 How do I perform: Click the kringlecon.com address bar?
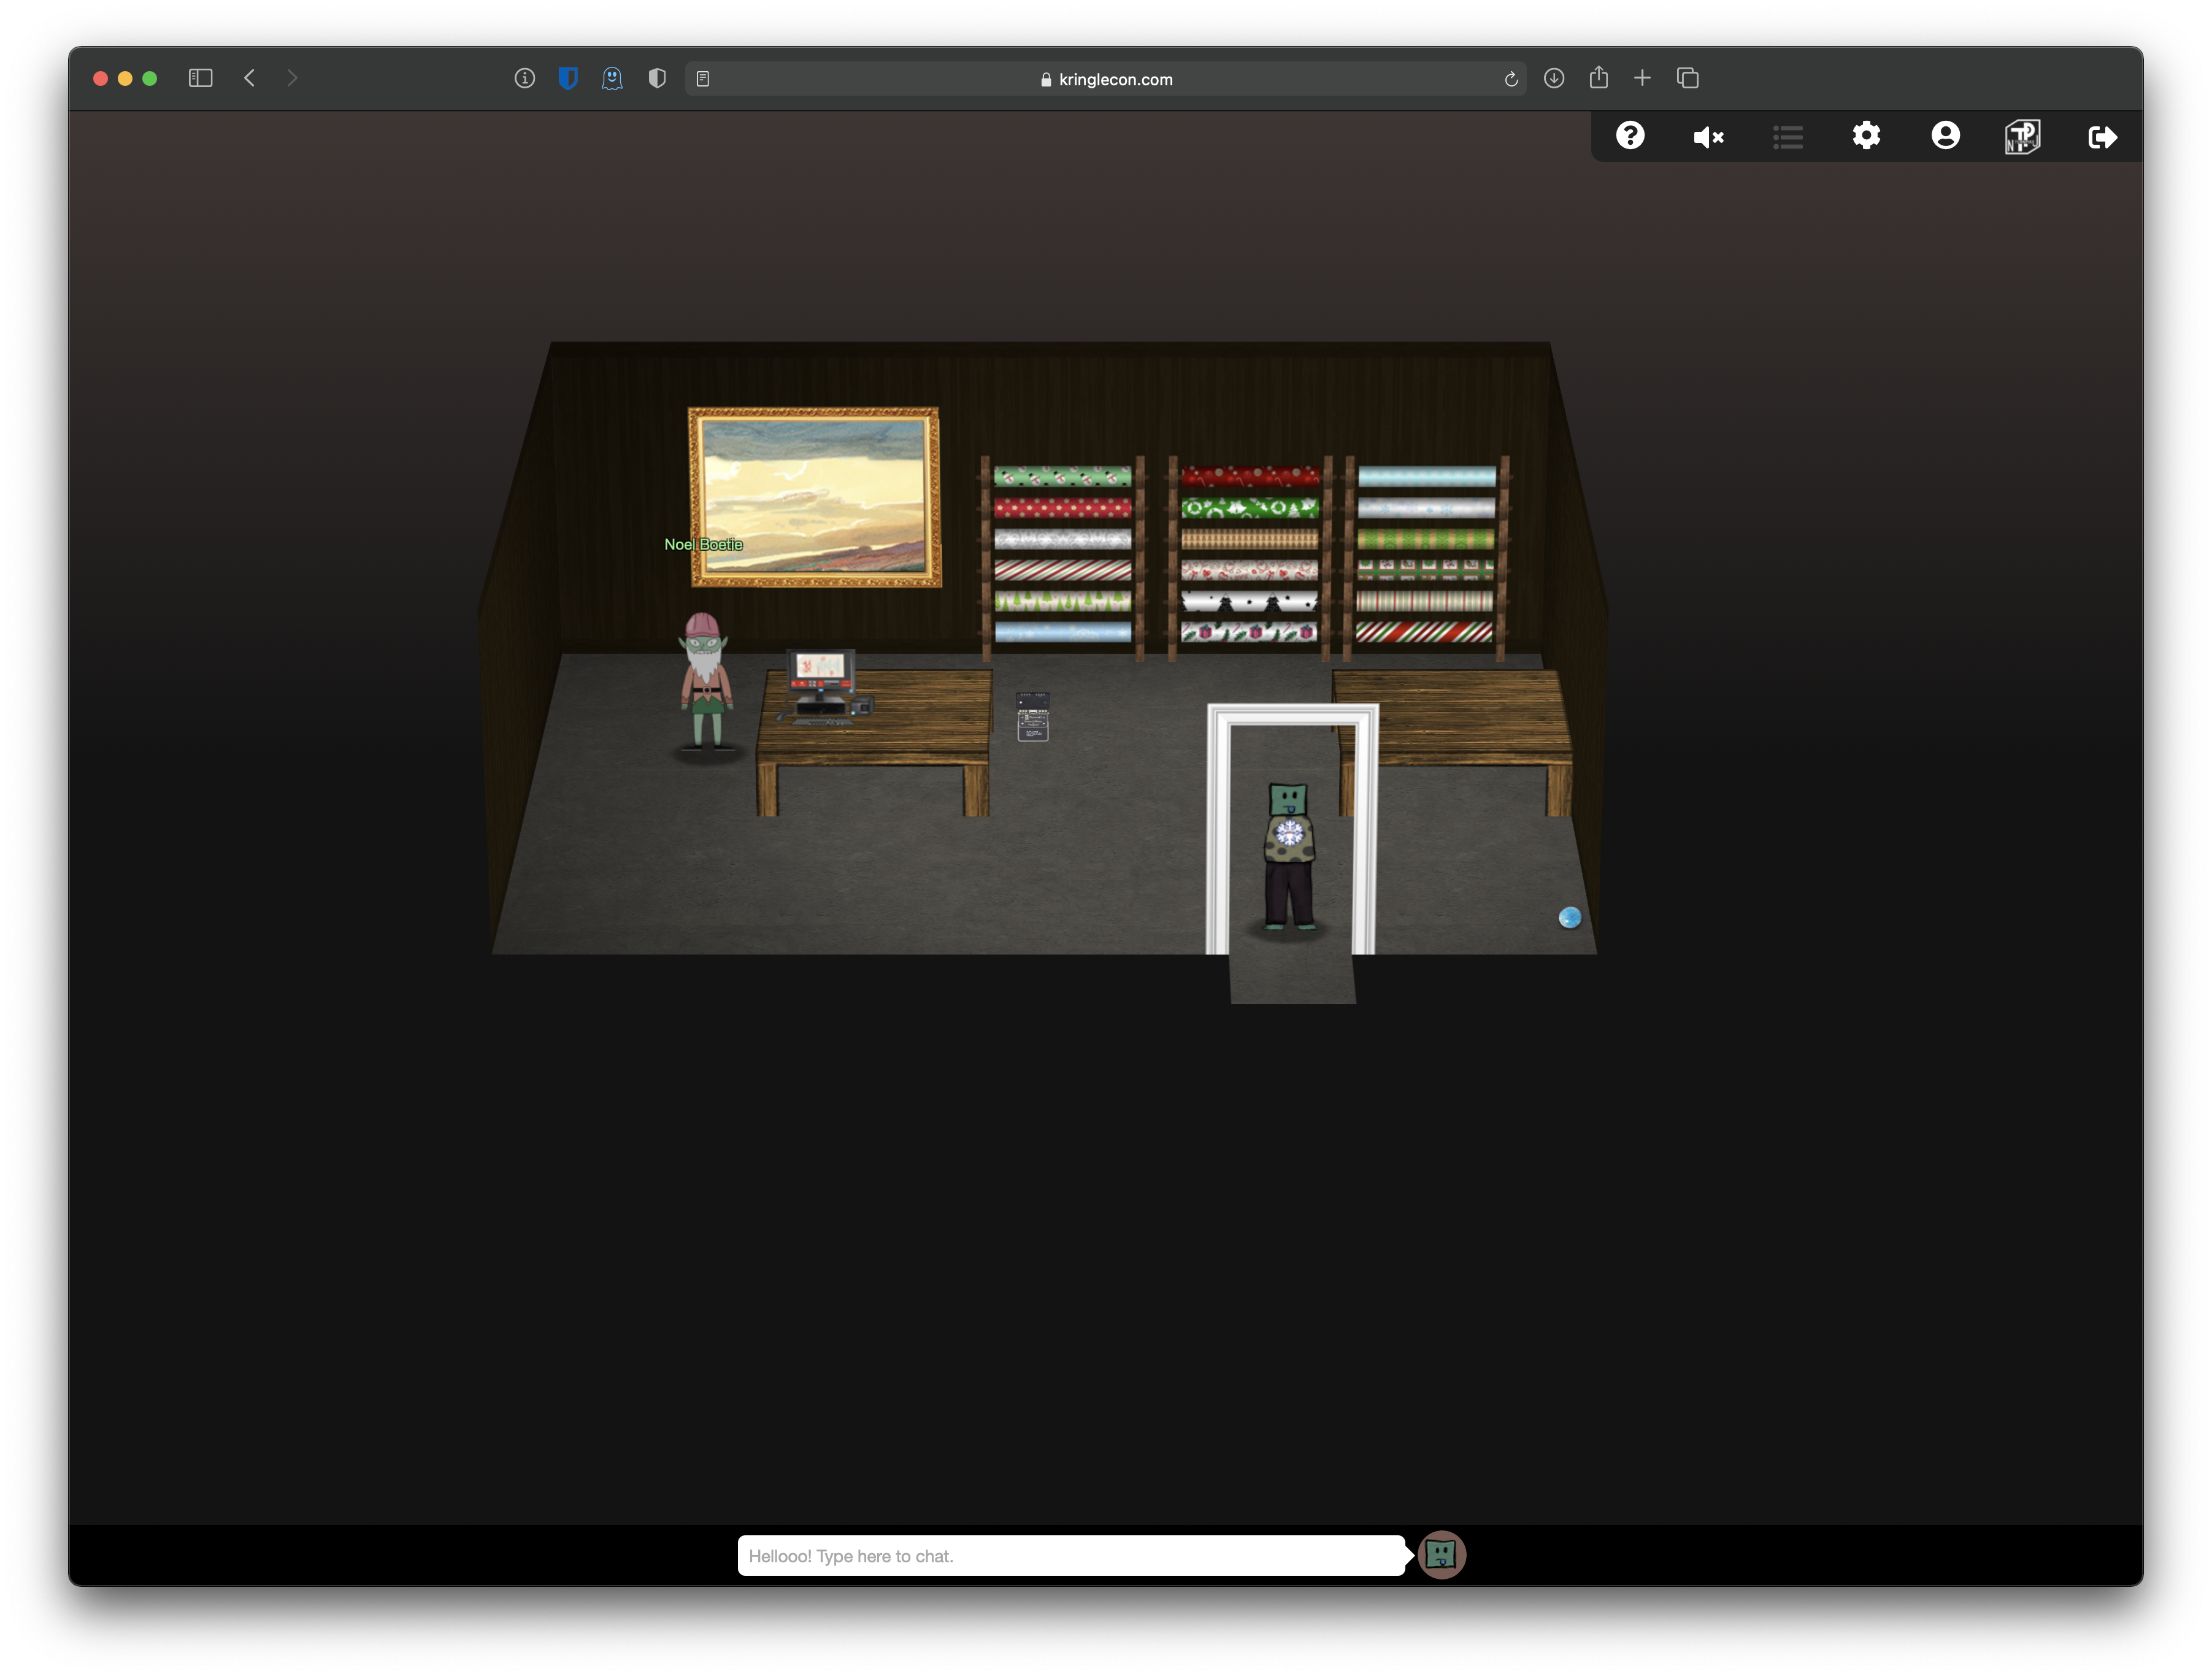pos(1105,79)
